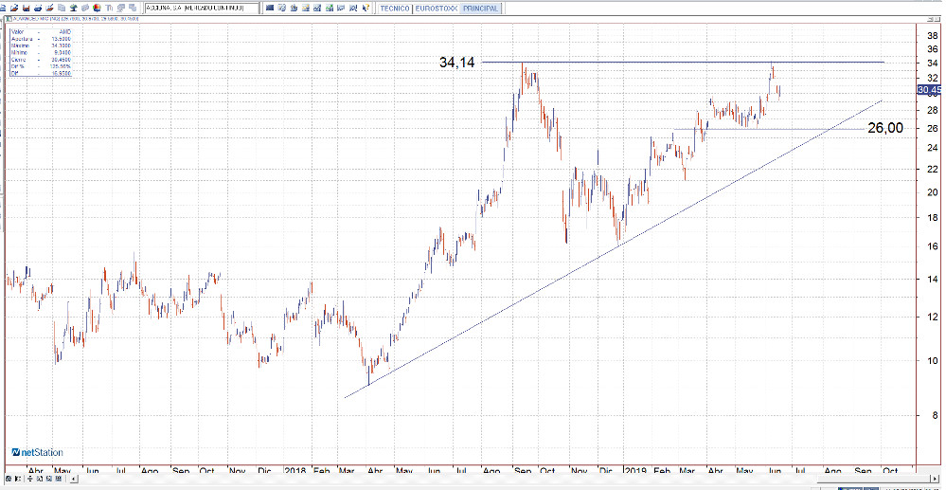
Task: Click the chart title bar text above the info box
Action: [x=76, y=19]
